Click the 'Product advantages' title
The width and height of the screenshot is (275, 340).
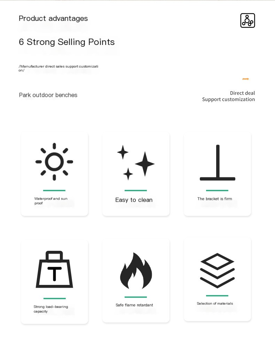(53, 18)
